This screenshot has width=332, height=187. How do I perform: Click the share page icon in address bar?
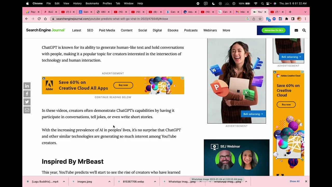pyautogui.click(x=254, y=19)
